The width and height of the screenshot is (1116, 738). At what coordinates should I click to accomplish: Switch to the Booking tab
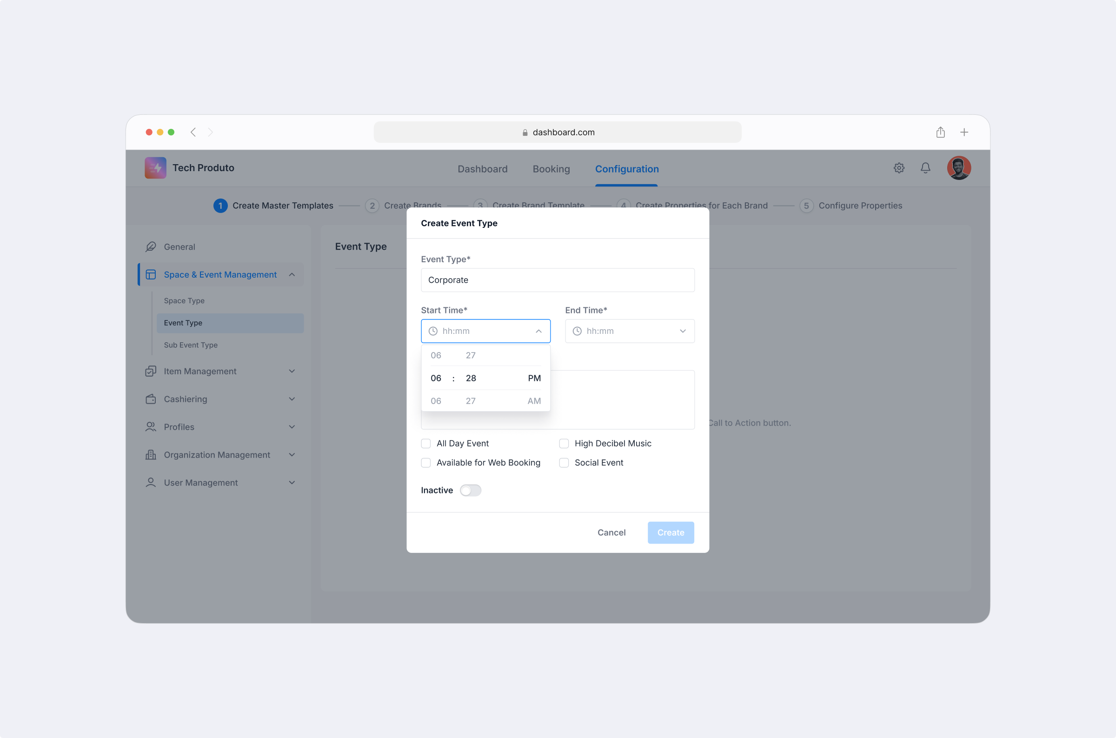551,168
